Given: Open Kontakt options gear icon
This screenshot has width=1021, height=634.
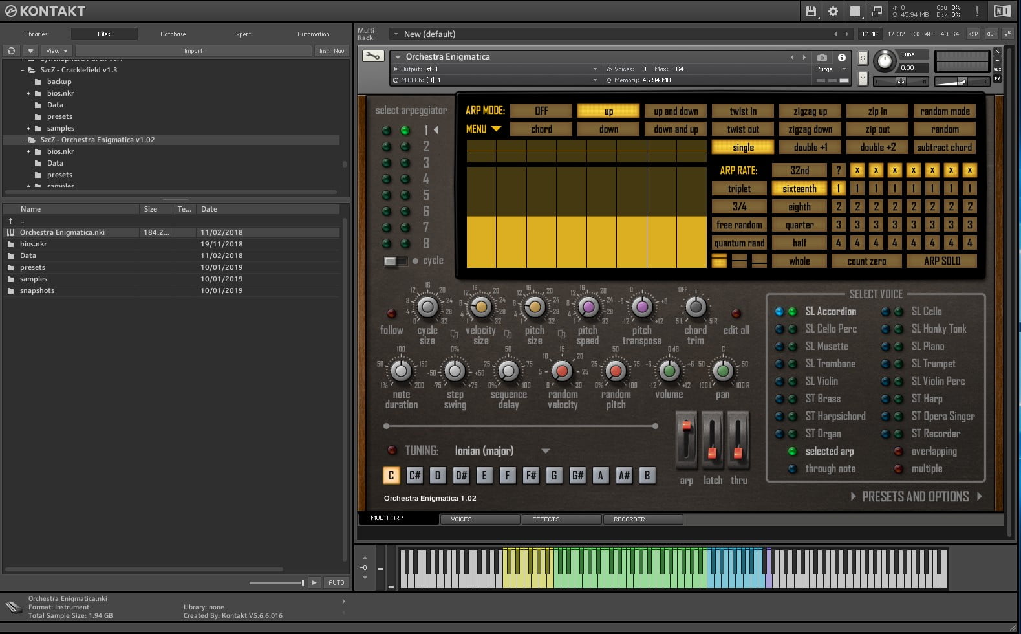Looking at the screenshot, I should (833, 11).
